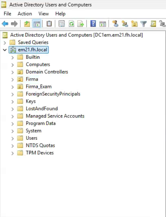
Task: Expand the Keys container
Action: (x=12, y=101)
